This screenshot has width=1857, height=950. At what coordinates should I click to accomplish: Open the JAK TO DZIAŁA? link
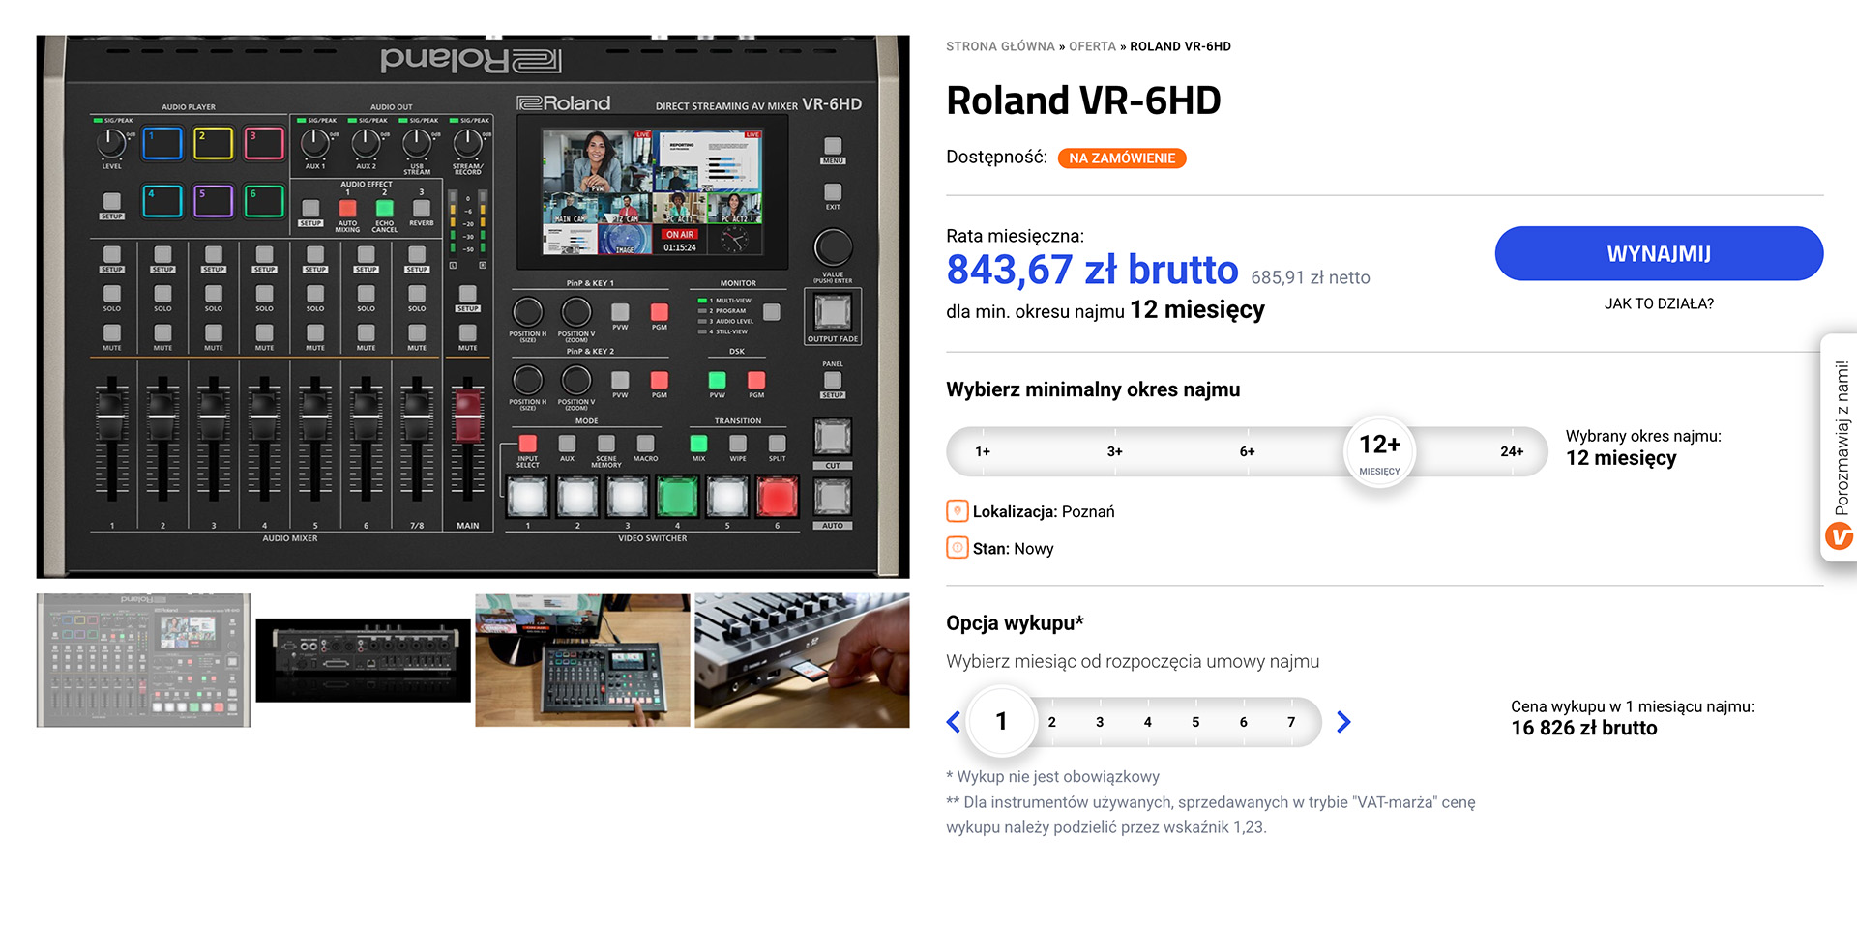click(x=1658, y=303)
